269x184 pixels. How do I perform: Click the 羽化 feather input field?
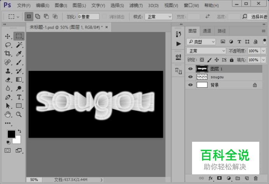click(89, 17)
